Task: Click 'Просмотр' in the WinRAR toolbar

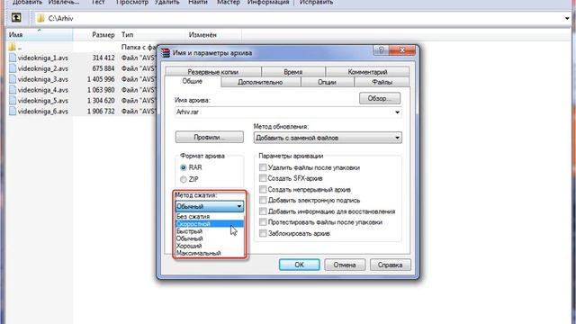Action: (132, 3)
